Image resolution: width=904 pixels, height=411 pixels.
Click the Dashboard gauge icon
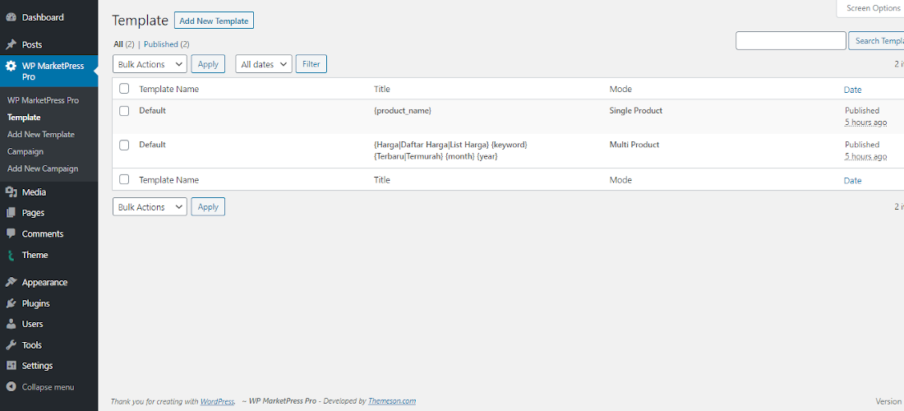11,17
